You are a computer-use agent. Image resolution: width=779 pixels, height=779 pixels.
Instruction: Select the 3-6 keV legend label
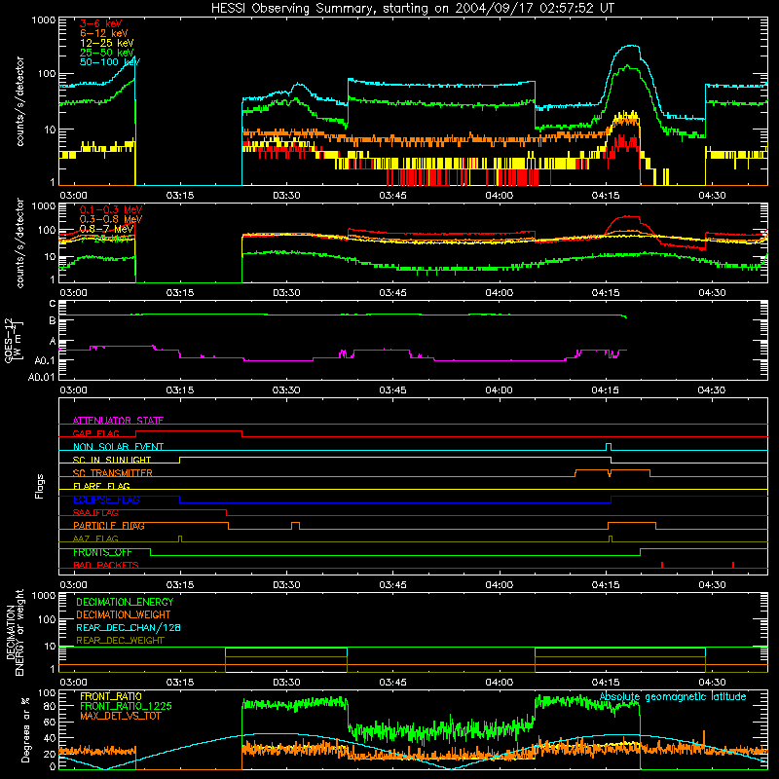101,23
